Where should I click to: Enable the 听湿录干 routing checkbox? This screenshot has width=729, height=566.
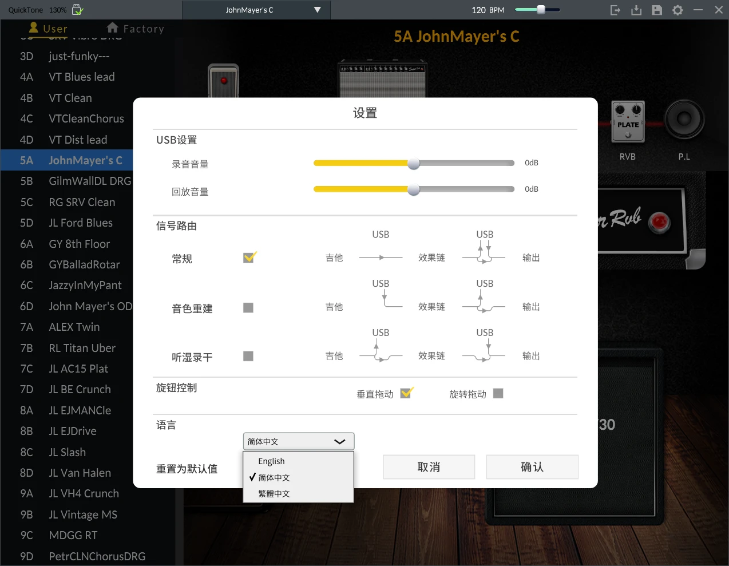tap(248, 356)
